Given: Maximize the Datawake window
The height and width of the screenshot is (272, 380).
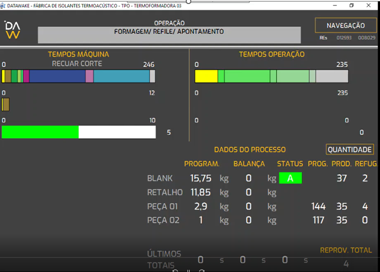Looking at the screenshot, I should (x=352, y=5).
